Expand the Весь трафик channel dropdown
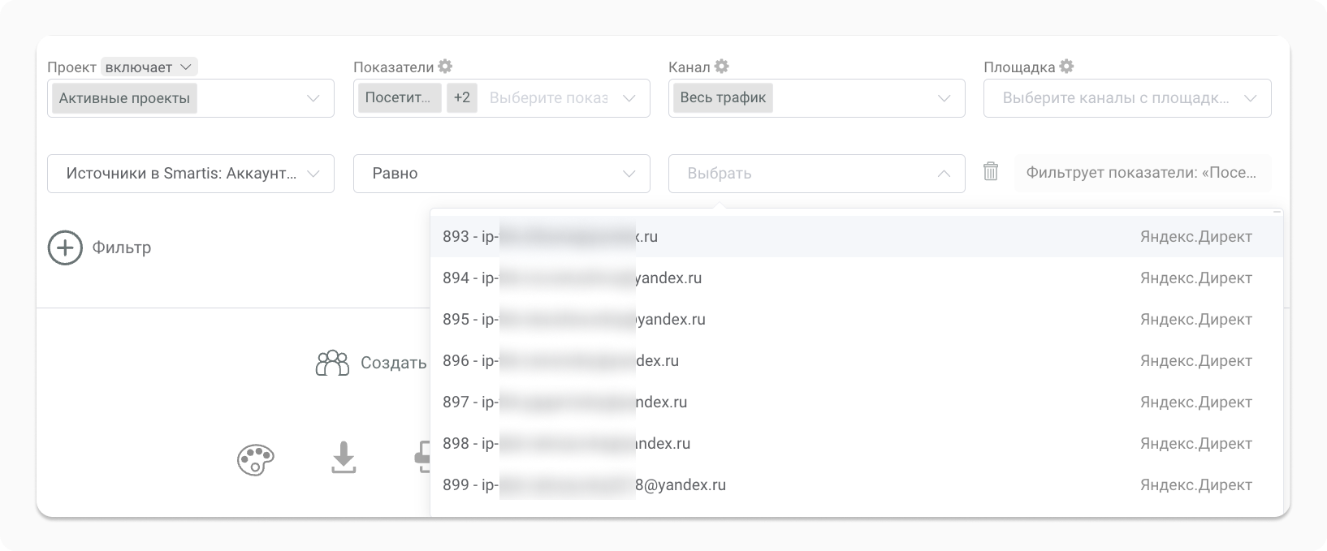The image size is (1327, 551). (942, 98)
